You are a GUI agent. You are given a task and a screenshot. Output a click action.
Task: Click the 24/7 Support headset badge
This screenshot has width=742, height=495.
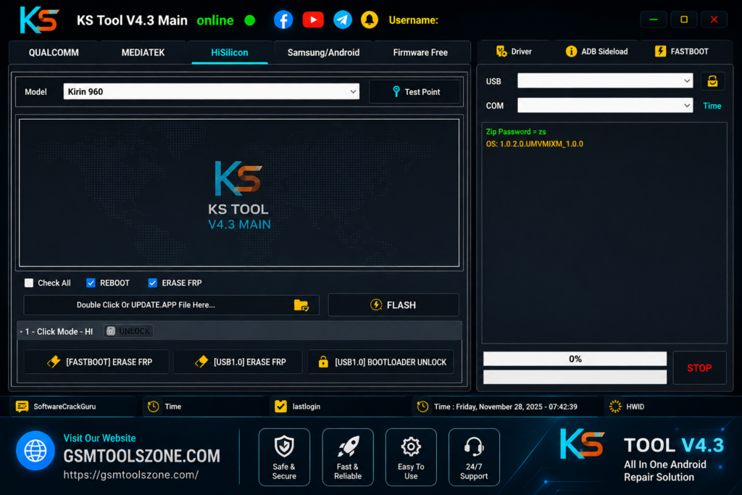point(474,457)
